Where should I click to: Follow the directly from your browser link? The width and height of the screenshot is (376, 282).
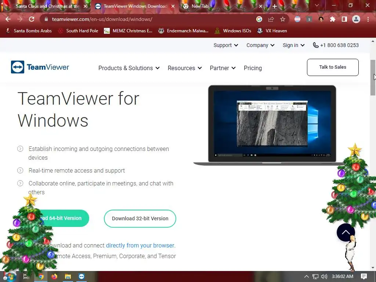(x=141, y=245)
